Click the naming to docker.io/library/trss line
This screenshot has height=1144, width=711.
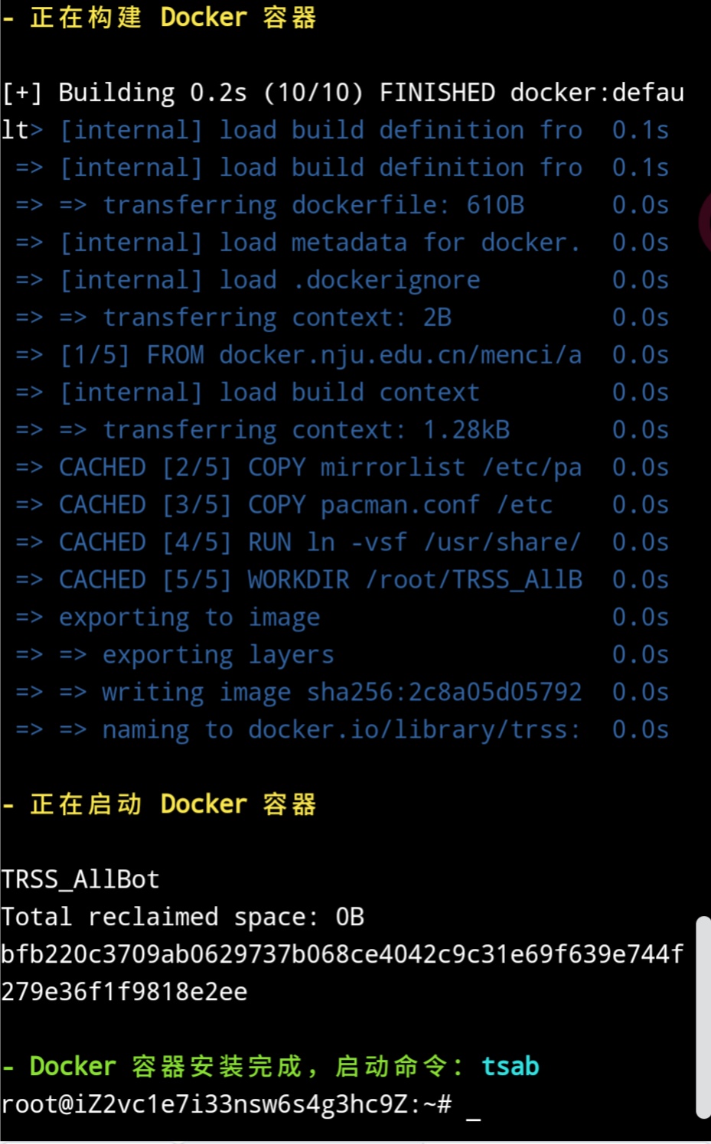click(x=340, y=730)
